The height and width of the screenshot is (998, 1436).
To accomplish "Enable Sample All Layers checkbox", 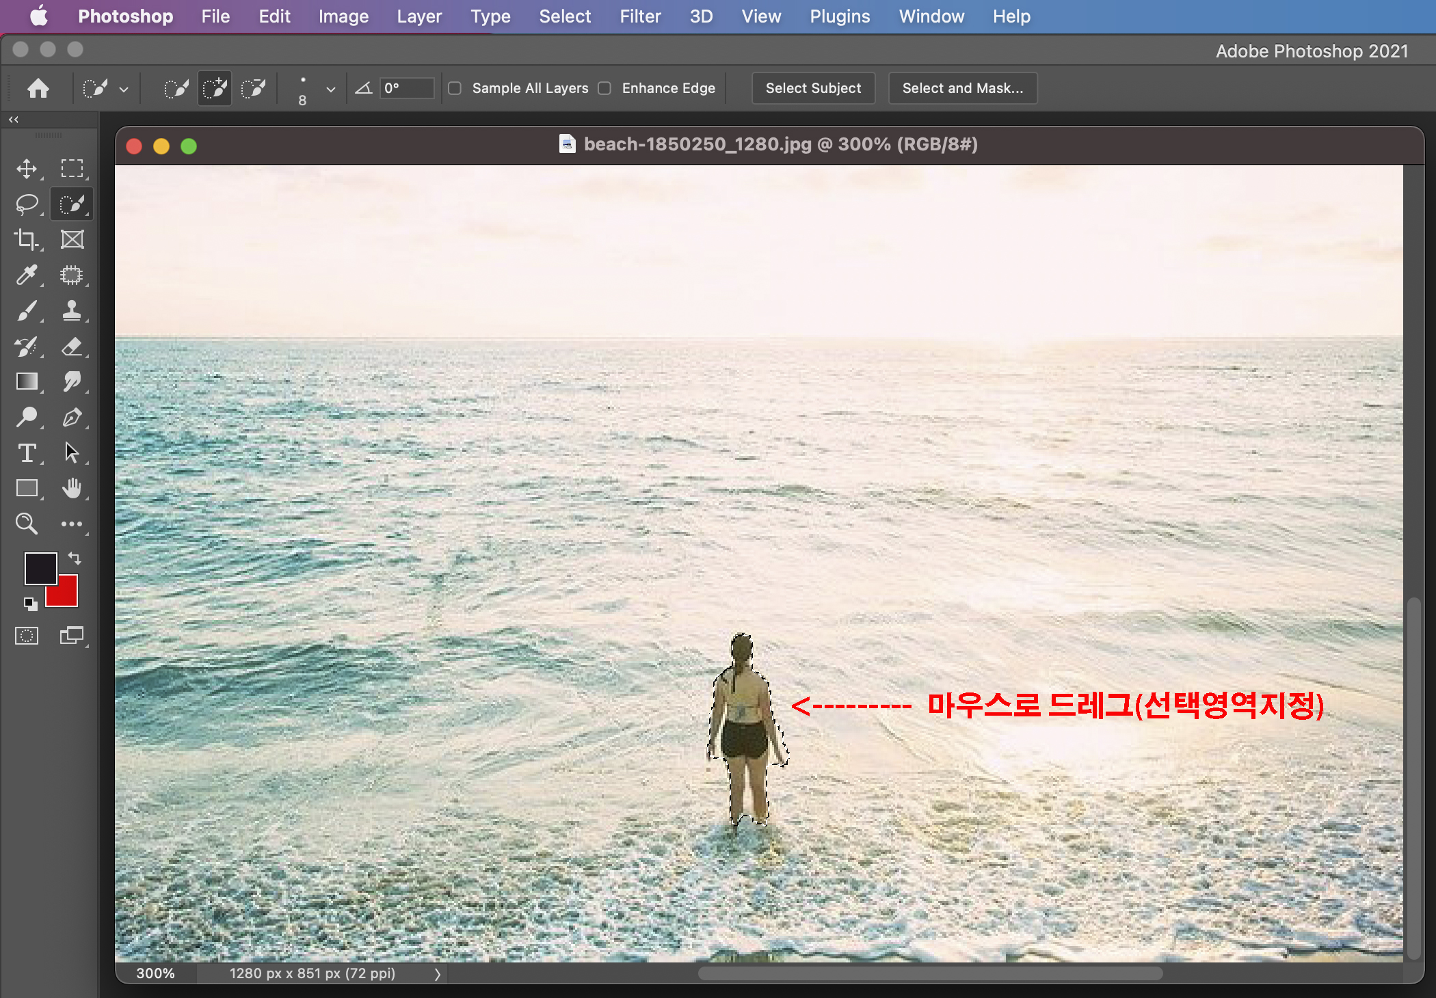I will click(455, 88).
